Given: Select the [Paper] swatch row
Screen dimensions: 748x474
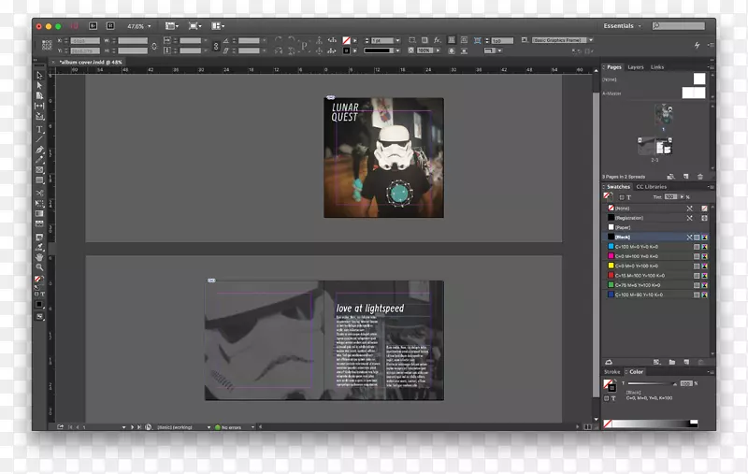Looking at the screenshot, I should tap(656, 227).
